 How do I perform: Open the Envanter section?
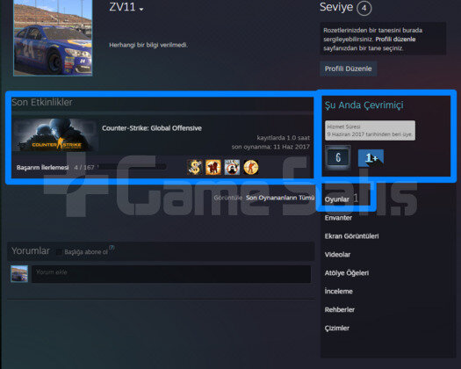point(338,218)
